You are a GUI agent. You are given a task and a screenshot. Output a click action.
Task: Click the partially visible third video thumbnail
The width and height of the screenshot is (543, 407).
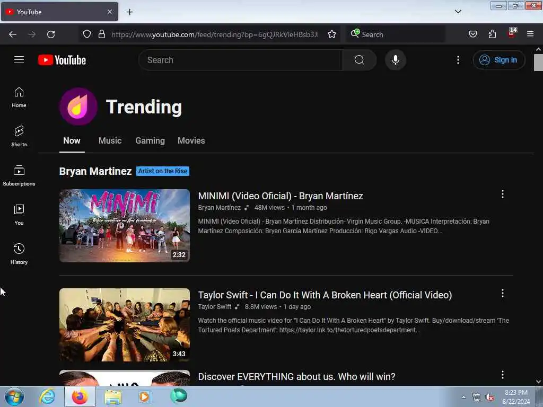point(124,378)
